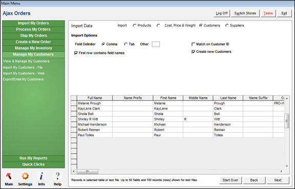
Task: Click Import My Customers - Web link
Action: point(24,73)
